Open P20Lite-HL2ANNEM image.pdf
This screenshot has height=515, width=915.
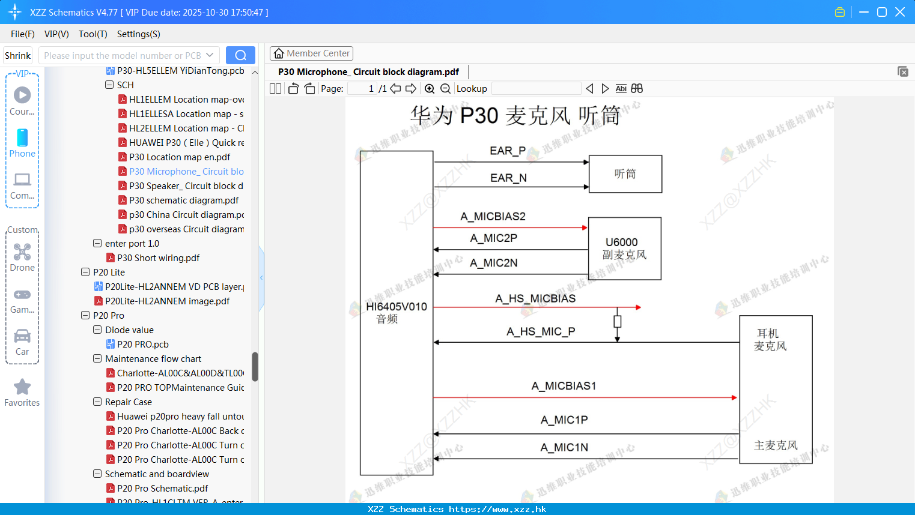pyautogui.click(x=162, y=301)
